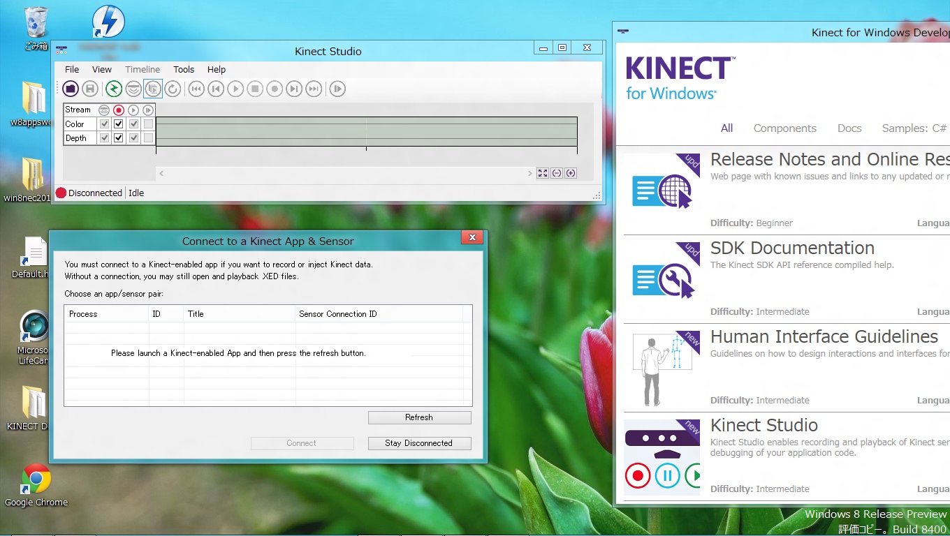
Task: Select the Recycle Bin desktop icon
Action: [x=36, y=28]
